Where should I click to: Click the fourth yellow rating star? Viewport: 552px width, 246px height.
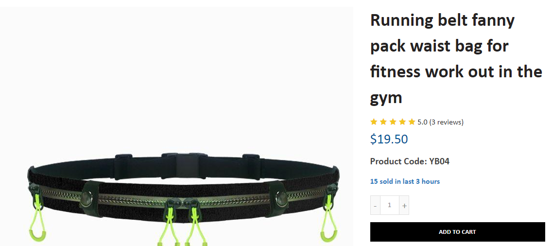coord(402,122)
